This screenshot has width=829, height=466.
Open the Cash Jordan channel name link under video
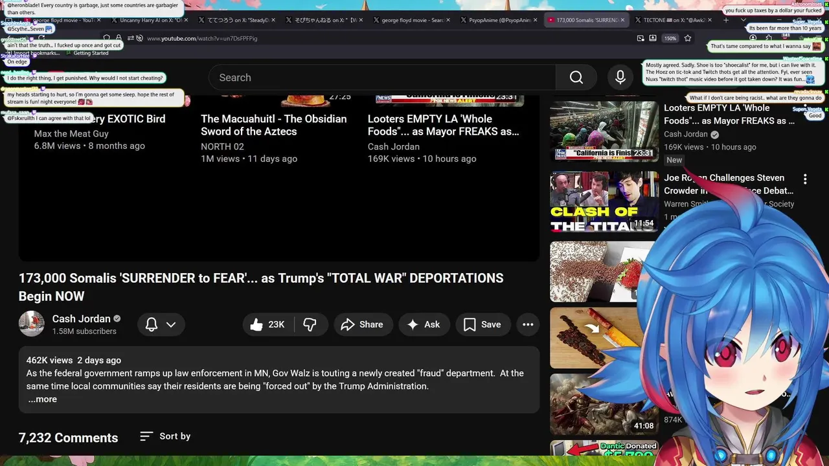pyautogui.click(x=81, y=318)
